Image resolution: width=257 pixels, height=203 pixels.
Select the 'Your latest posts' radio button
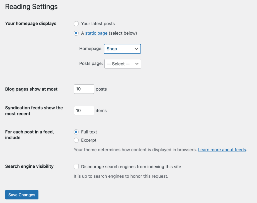click(x=76, y=24)
